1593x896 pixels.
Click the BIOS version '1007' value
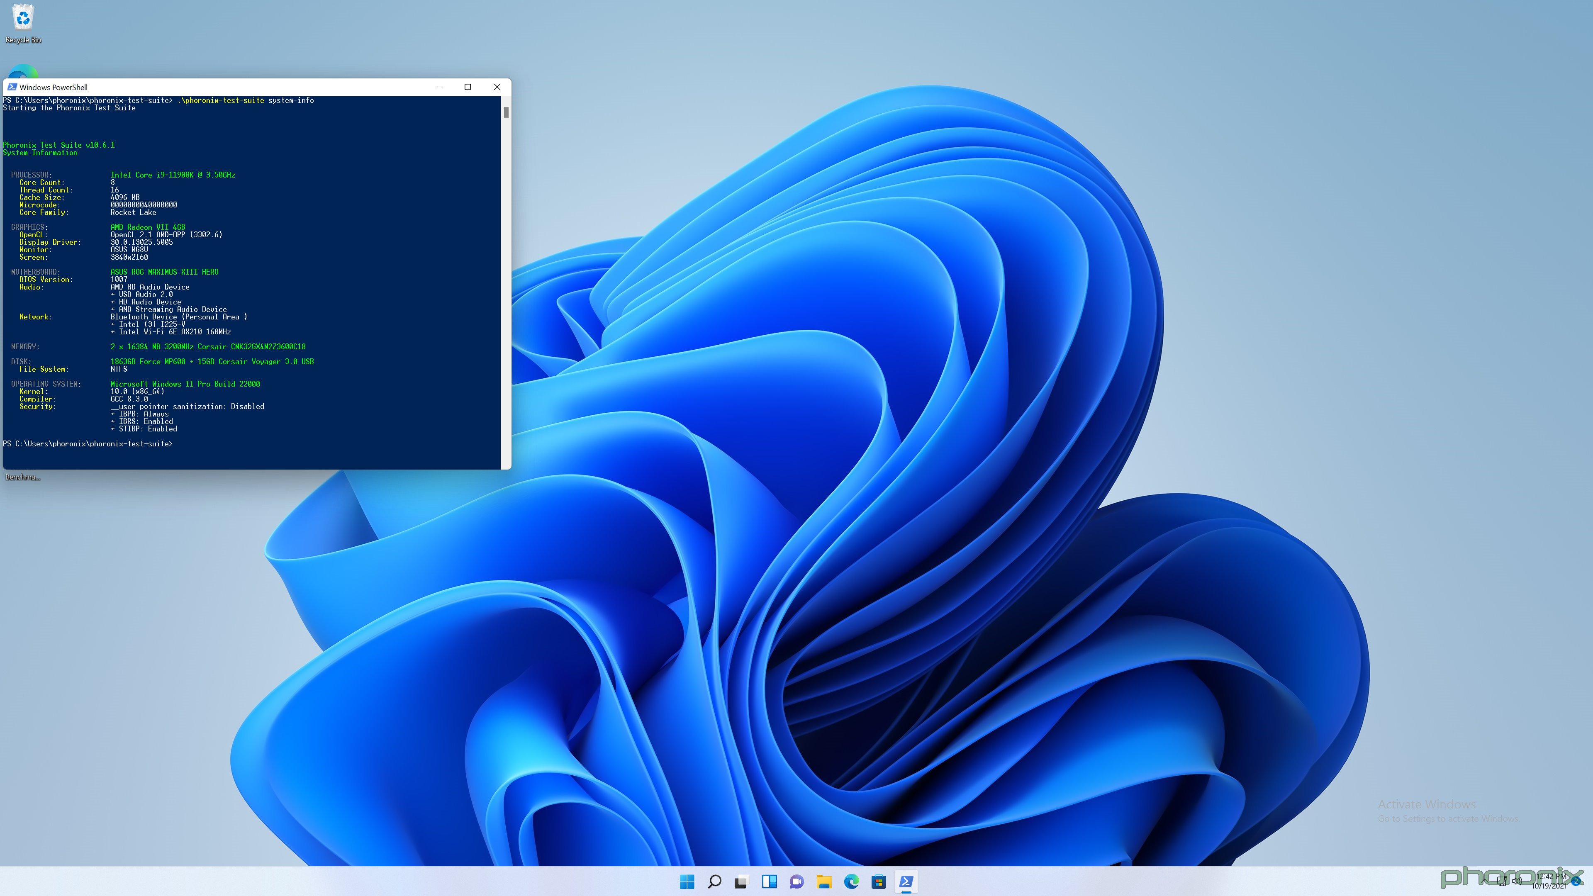[x=119, y=280]
